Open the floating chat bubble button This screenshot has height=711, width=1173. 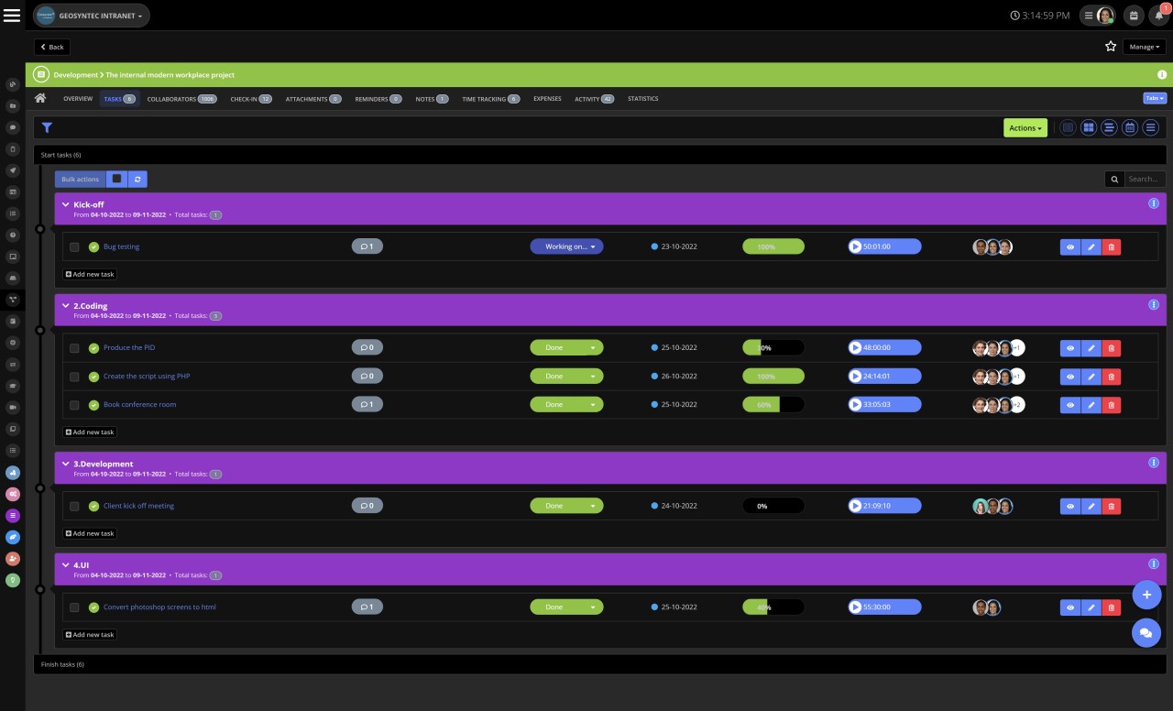coord(1146,633)
